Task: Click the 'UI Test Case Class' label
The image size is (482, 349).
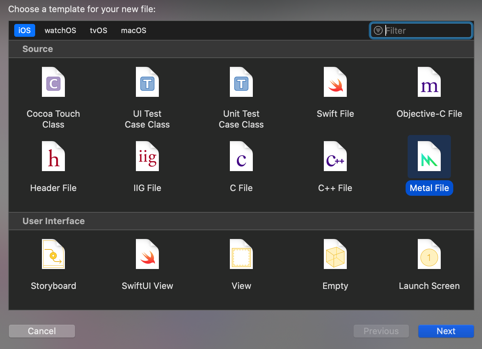Action: tap(147, 119)
